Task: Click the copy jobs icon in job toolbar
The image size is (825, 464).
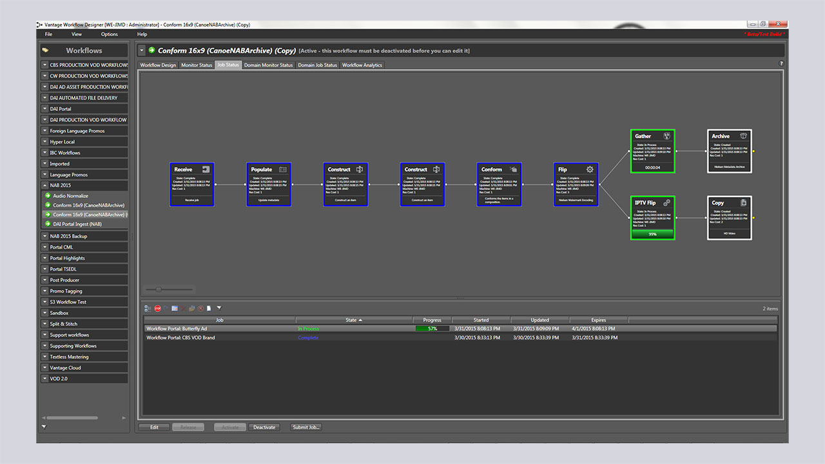Action: [192, 308]
